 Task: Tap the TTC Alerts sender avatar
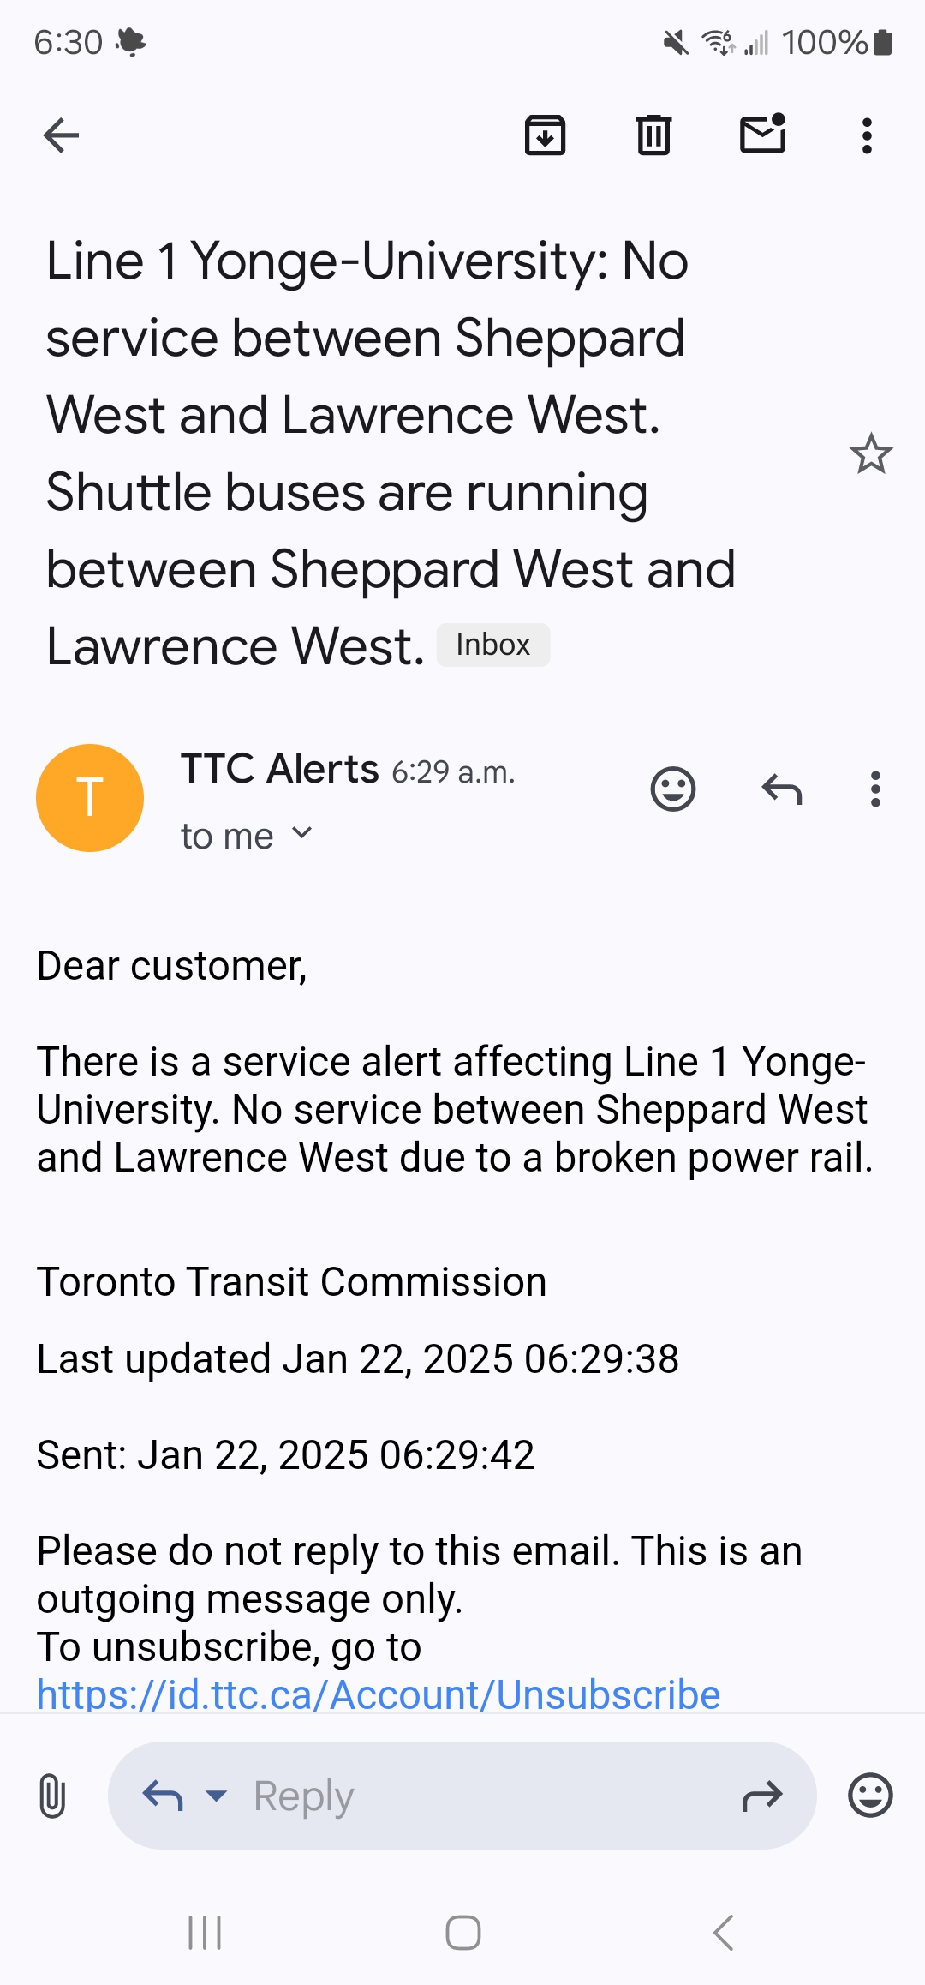[90, 798]
